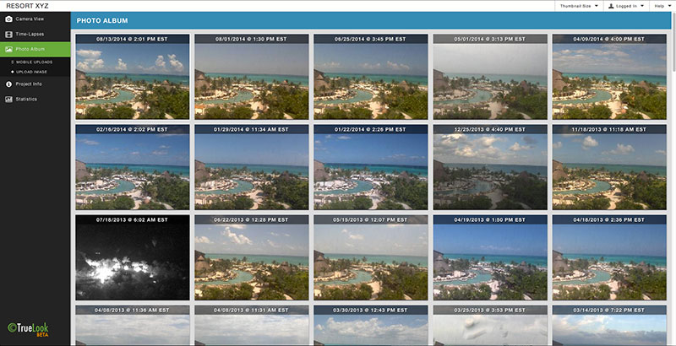Open photo from 08/13/2014 2:01 PM
The image size is (676, 346).
click(x=133, y=77)
